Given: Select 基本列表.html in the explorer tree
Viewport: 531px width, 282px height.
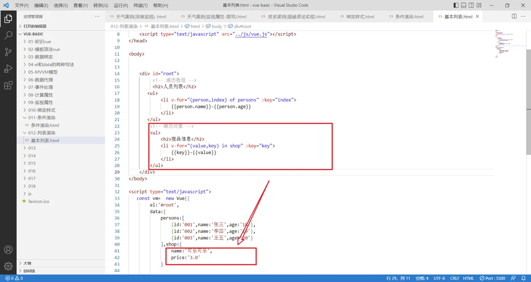Looking at the screenshot, I should tap(61, 140).
